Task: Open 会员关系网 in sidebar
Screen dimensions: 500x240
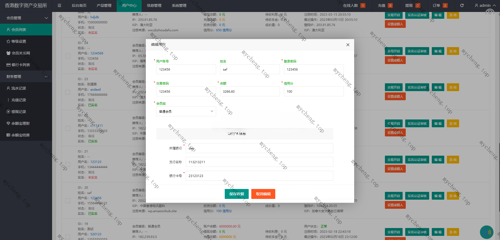Action: 21,53
